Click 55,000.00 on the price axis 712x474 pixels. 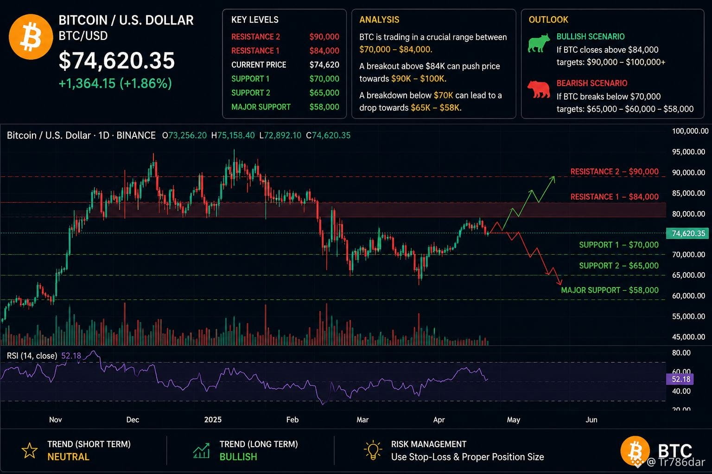click(x=688, y=316)
